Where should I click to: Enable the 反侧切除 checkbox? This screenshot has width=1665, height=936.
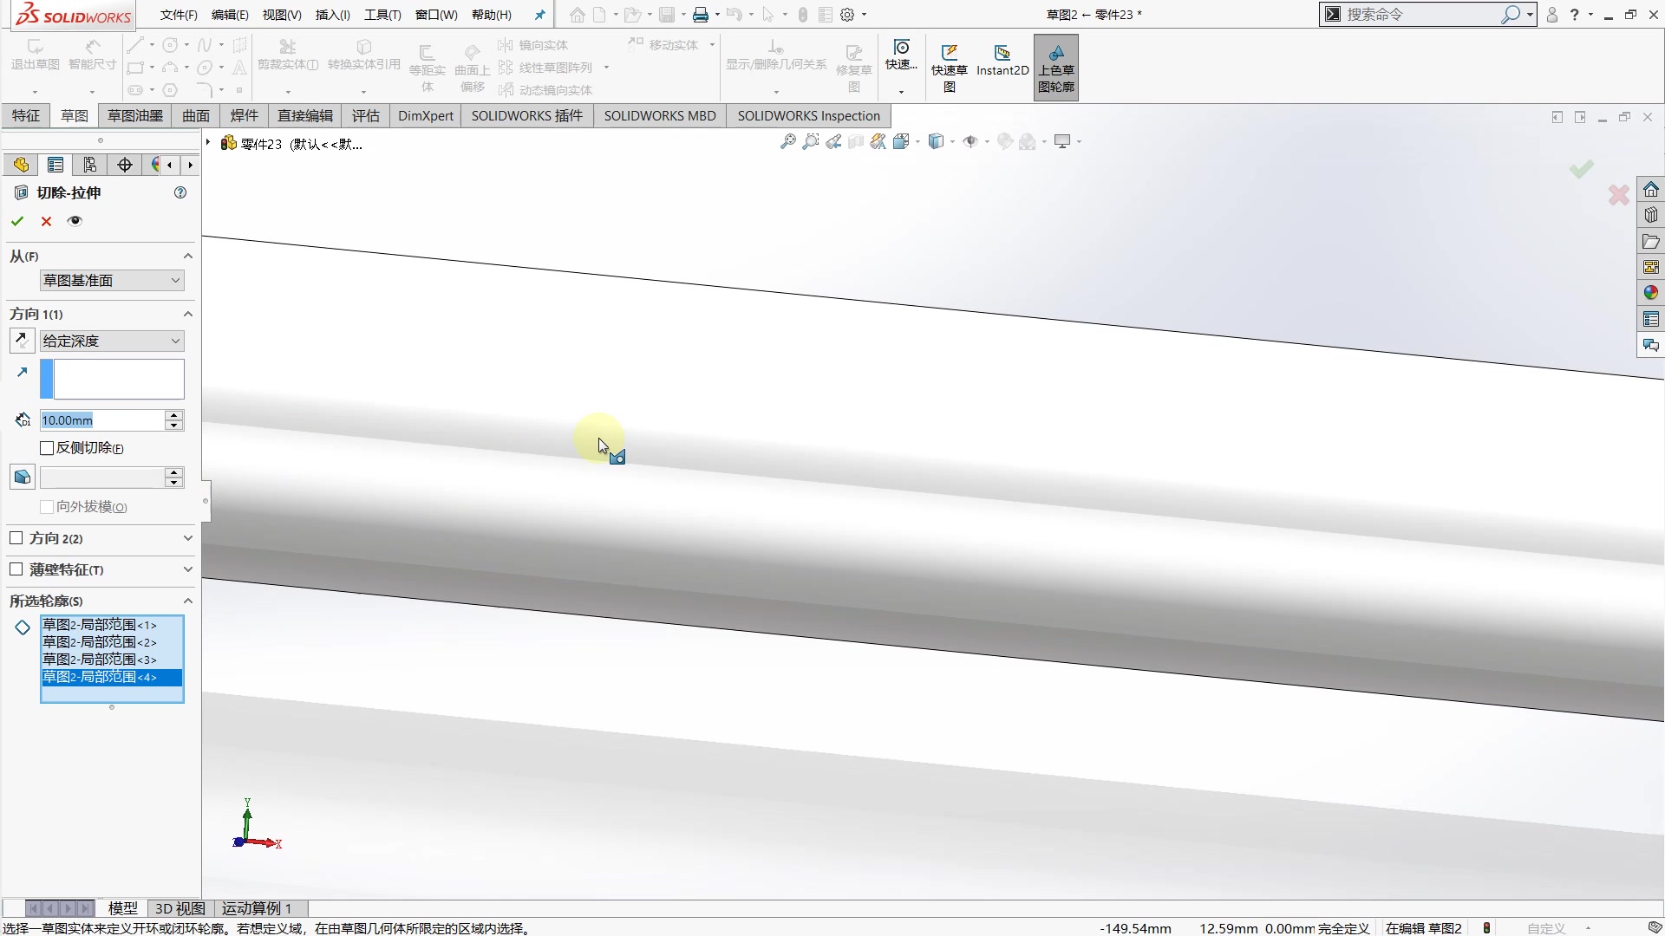(x=47, y=448)
